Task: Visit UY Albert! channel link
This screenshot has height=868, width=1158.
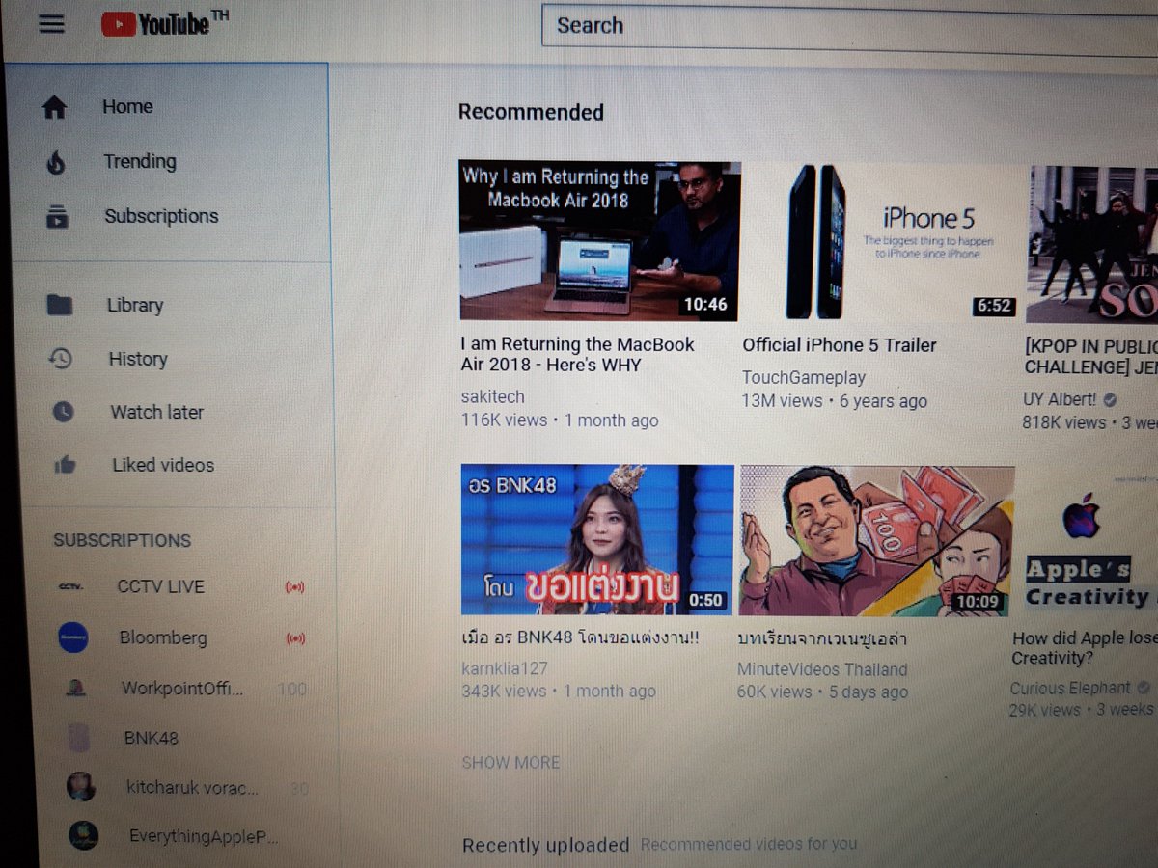Action: tap(1060, 398)
